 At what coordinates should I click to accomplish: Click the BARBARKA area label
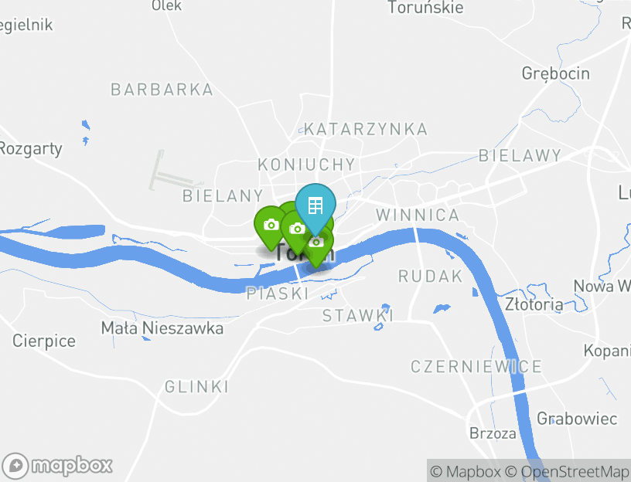pos(162,90)
